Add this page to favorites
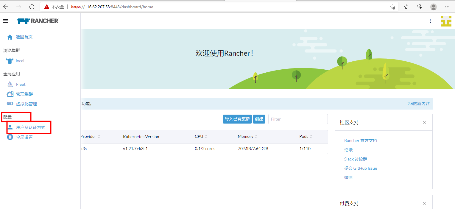Viewport: 455px width, 209px height. coord(392,7)
